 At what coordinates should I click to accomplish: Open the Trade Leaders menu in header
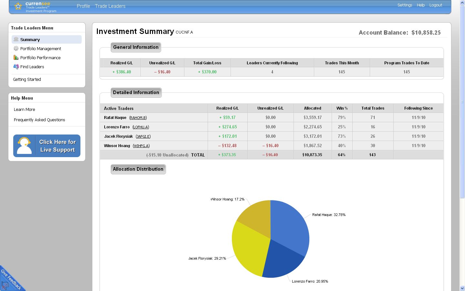[110, 6]
